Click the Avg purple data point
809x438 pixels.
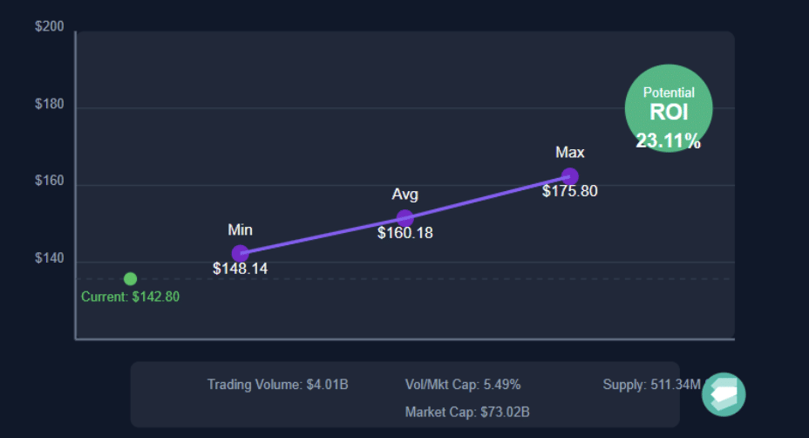(x=404, y=218)
